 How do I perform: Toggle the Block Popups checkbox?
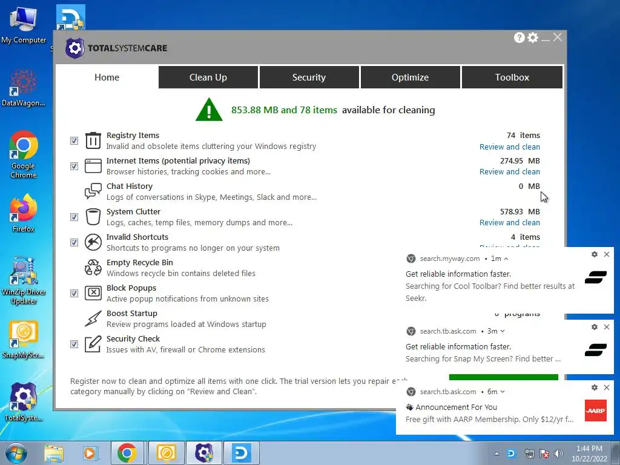click(74, 293)
